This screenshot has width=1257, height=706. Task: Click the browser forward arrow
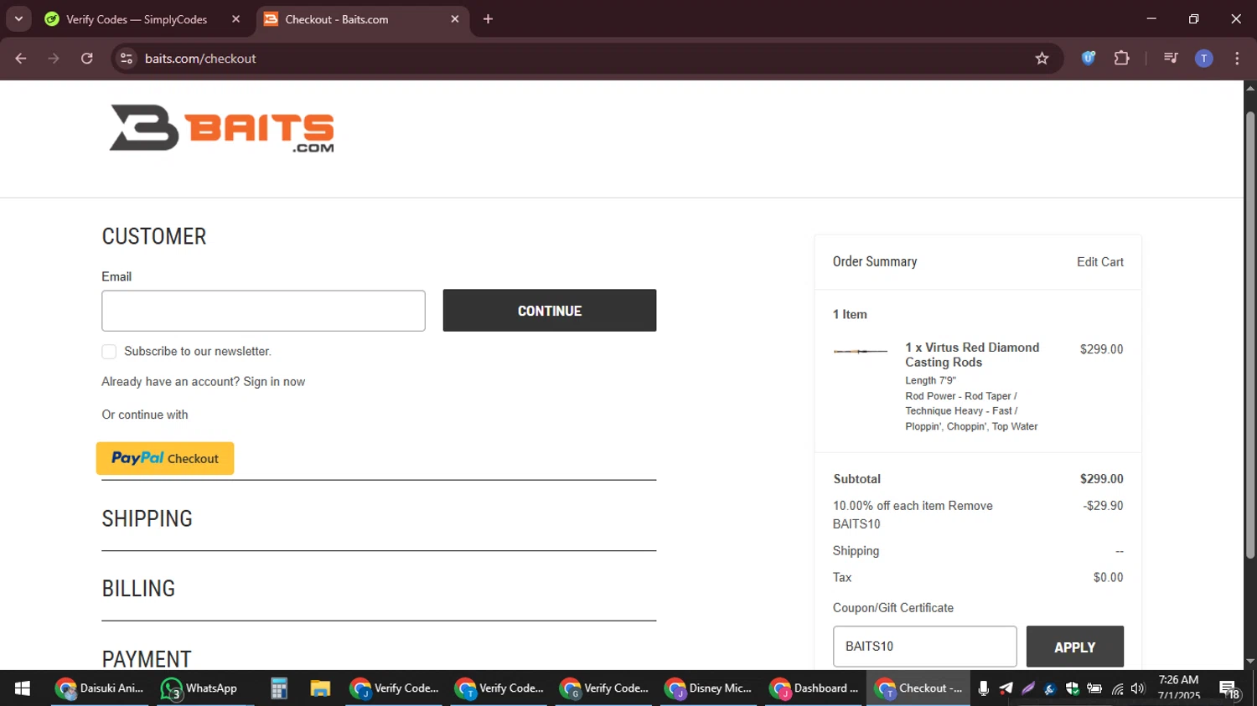tap(54, 59)
